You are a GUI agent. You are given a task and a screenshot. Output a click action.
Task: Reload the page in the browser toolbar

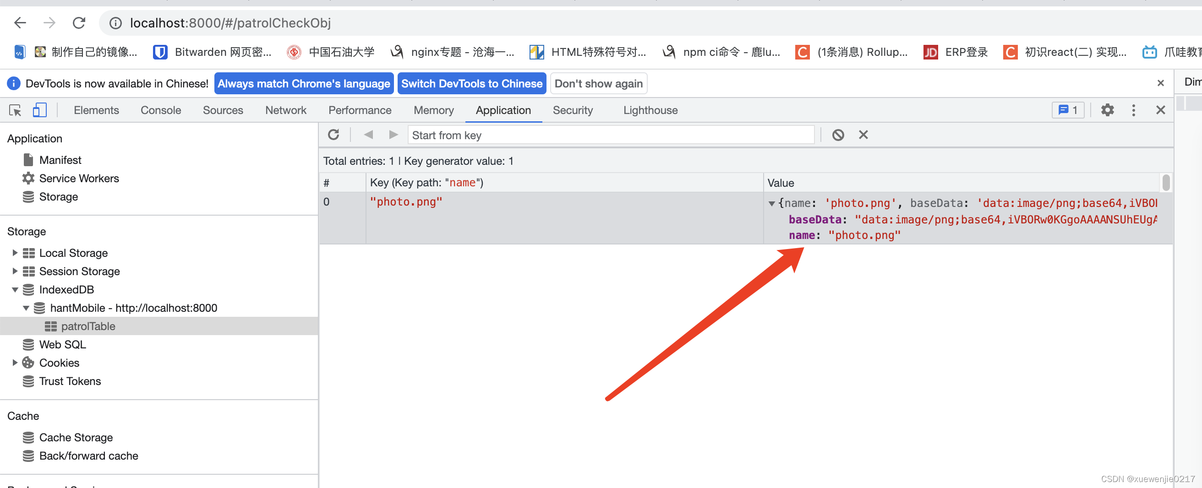click(78, 22)
